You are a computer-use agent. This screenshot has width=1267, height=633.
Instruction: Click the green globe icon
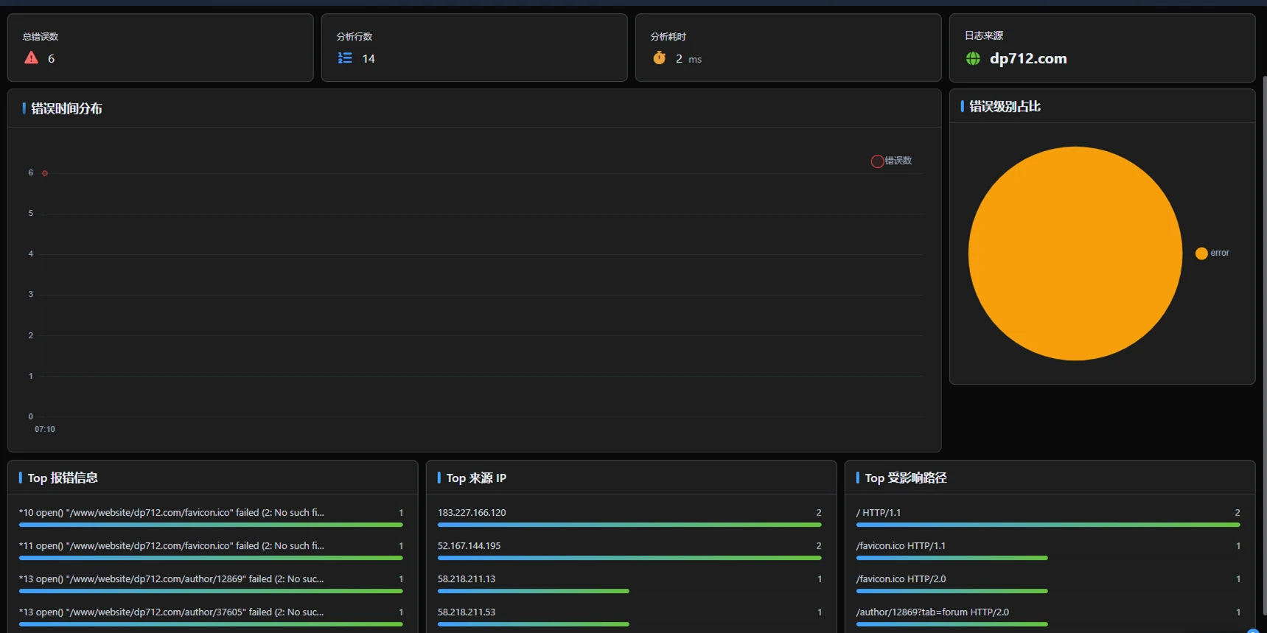point(973,58)
